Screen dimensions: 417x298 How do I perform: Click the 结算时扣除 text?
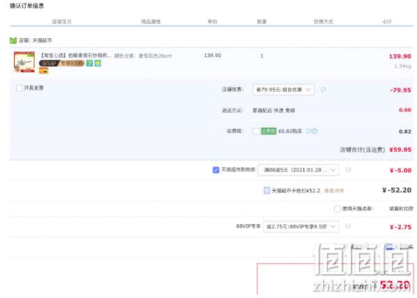[401, 209]
